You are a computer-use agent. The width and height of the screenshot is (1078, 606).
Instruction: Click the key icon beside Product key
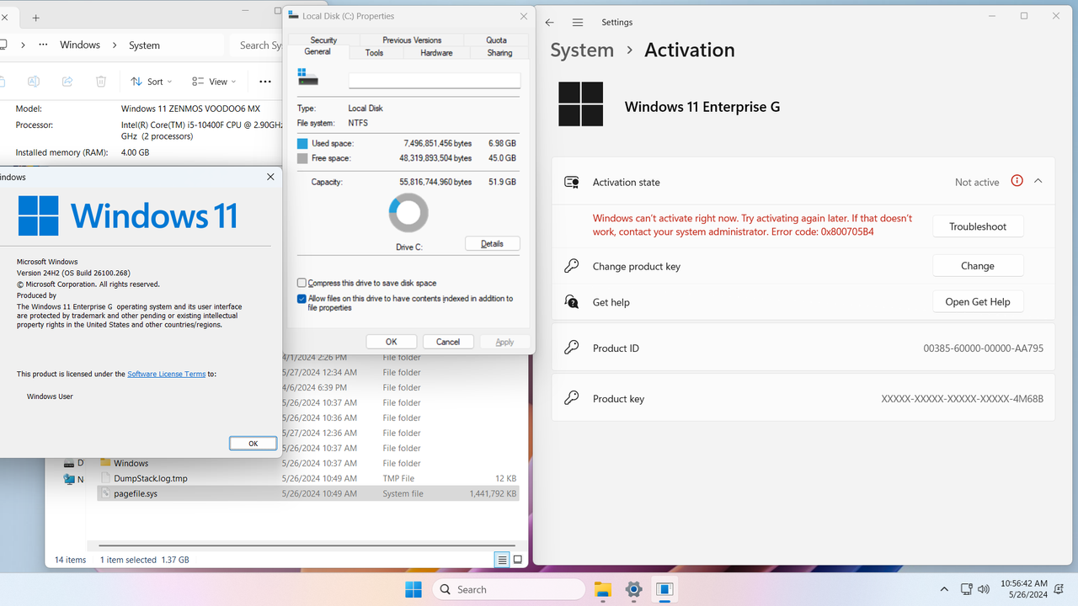572,398
